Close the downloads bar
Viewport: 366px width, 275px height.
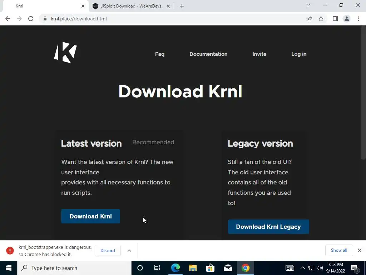[360, 250]
